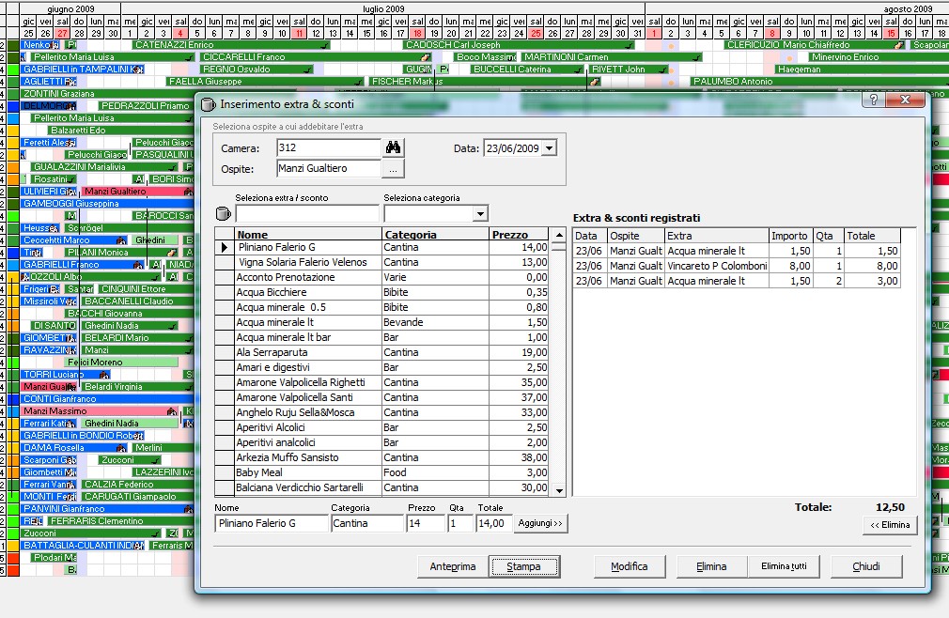The image size is (949, 618).
Task: Click the mug icon beside extra search field
Action: [x=224, y=213]
